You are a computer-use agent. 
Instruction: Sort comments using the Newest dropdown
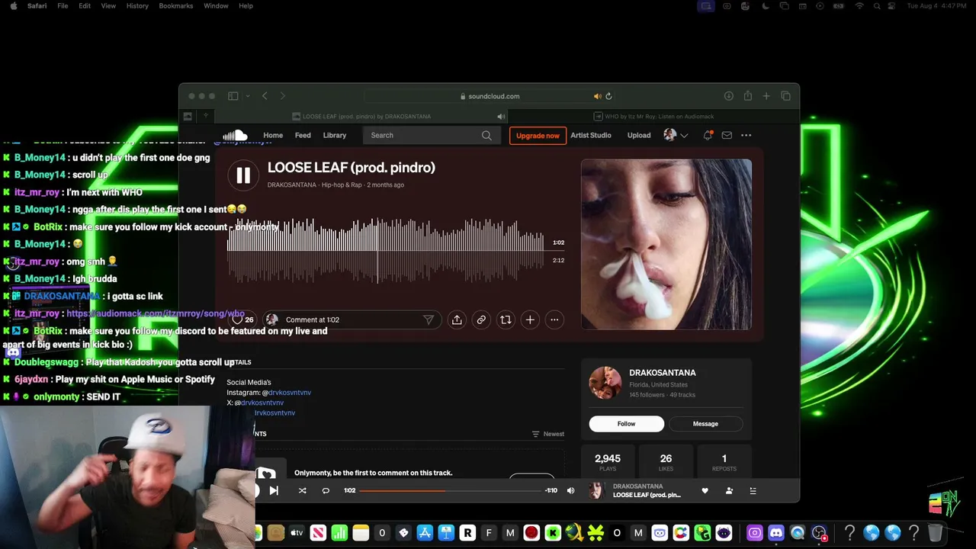click(548, 434)
